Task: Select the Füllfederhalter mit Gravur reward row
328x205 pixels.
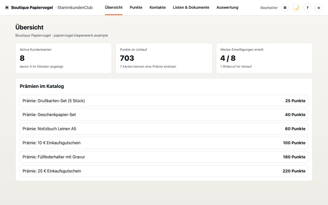Action: (164, 157)
